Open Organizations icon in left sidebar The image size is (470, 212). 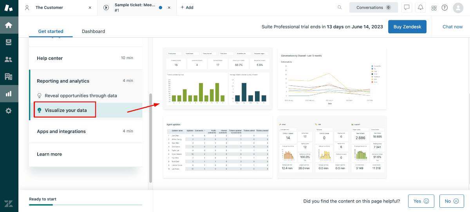coord(9,76)
